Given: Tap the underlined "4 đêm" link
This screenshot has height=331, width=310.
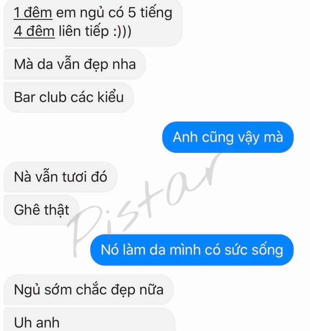Looking at the screenshot, I should tap(34, 31).
